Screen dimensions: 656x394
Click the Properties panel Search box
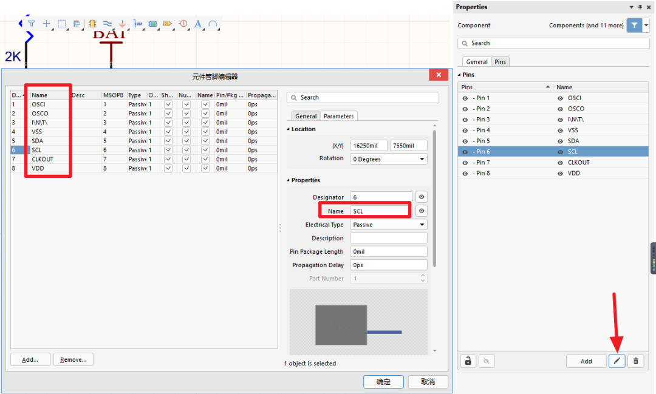coord(553,43)
